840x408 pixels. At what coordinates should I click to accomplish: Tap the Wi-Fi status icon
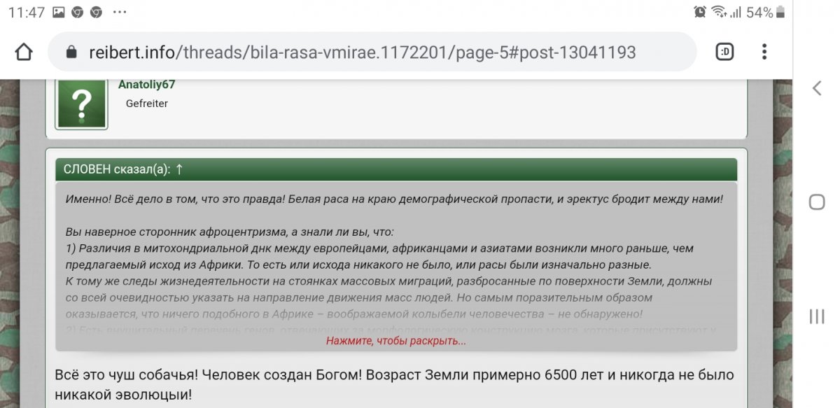coord(718,12)
